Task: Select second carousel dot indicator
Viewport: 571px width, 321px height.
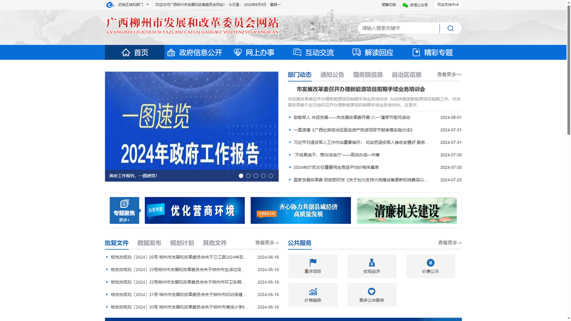Action: click(249, 176)
